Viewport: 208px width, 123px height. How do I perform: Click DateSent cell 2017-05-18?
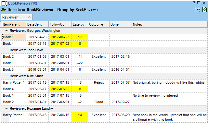(37, 43)
